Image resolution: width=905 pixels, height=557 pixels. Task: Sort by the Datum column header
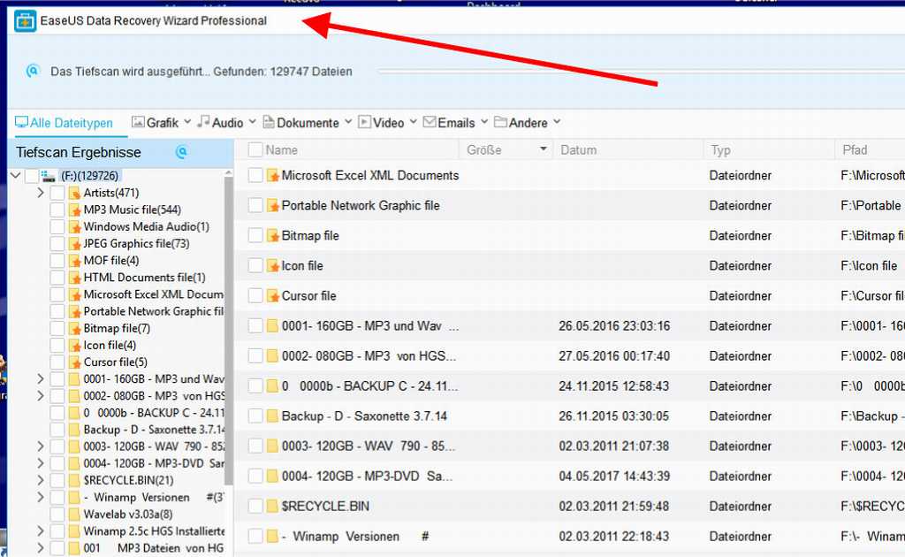[579, 150]
